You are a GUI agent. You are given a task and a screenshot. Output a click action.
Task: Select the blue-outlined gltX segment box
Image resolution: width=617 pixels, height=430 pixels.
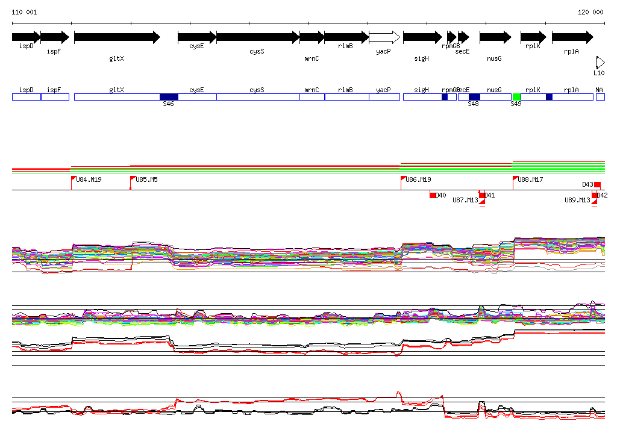coord(117,97)
